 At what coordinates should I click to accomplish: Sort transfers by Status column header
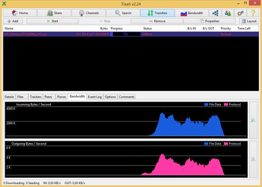147,28
